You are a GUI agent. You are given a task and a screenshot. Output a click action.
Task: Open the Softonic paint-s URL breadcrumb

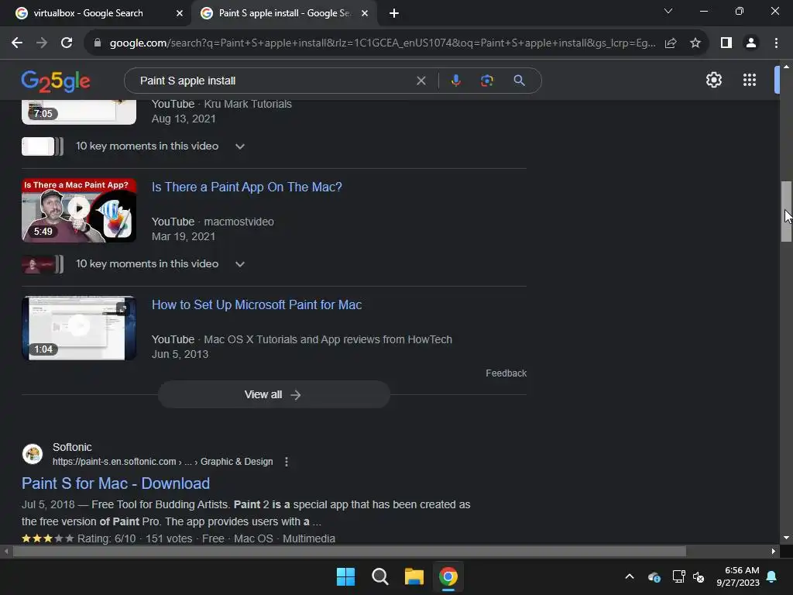[x=163, y=462]
